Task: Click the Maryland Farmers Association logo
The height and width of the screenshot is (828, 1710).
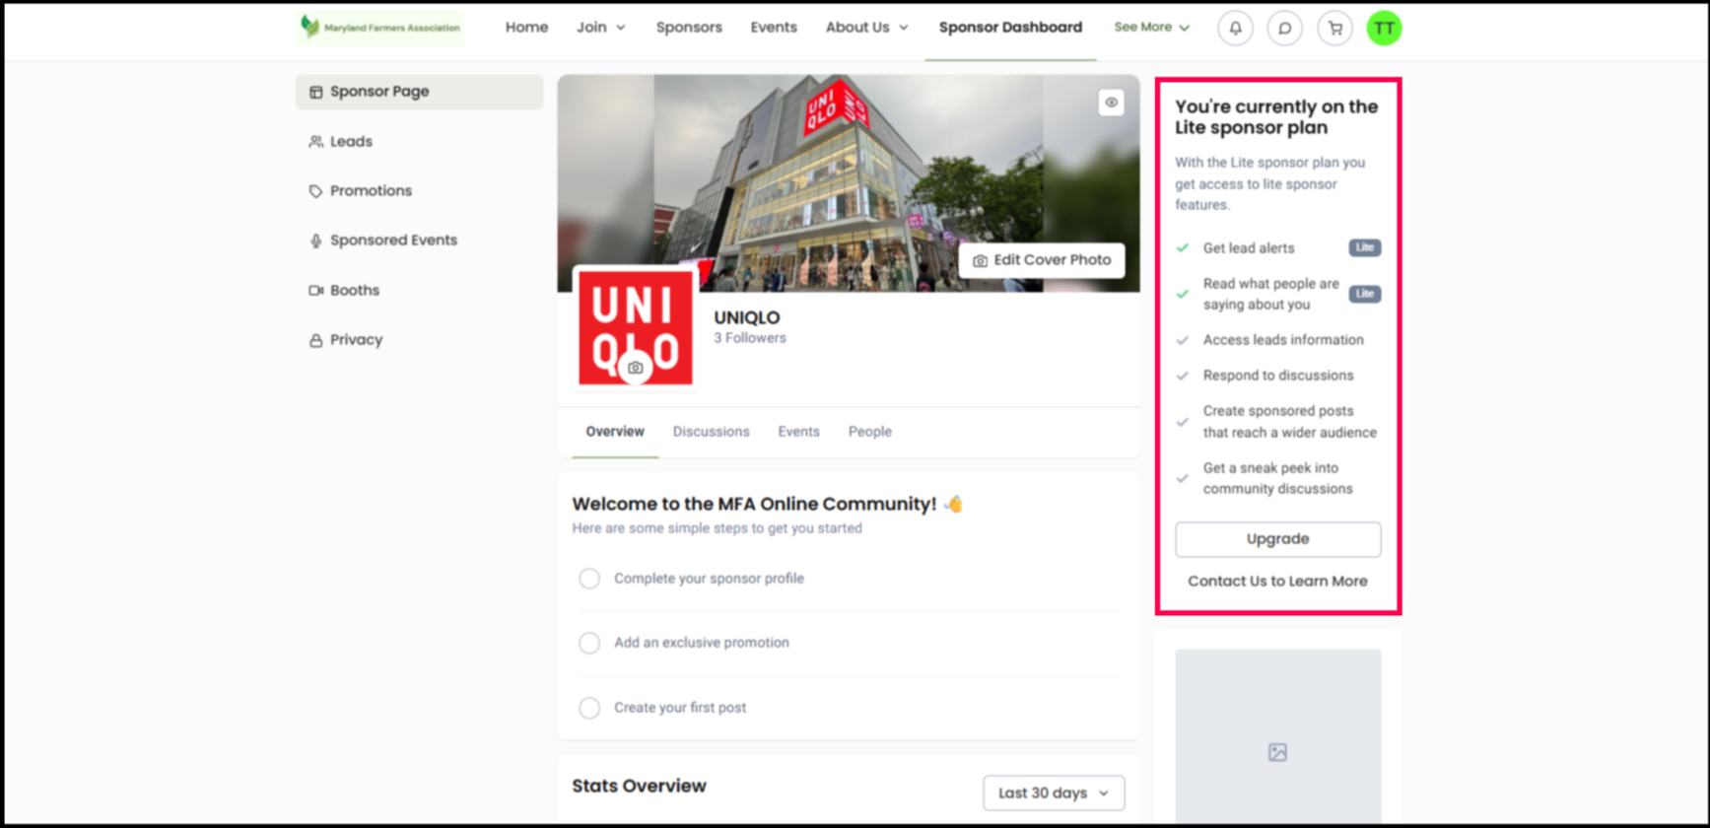Action: click(380, 28)
